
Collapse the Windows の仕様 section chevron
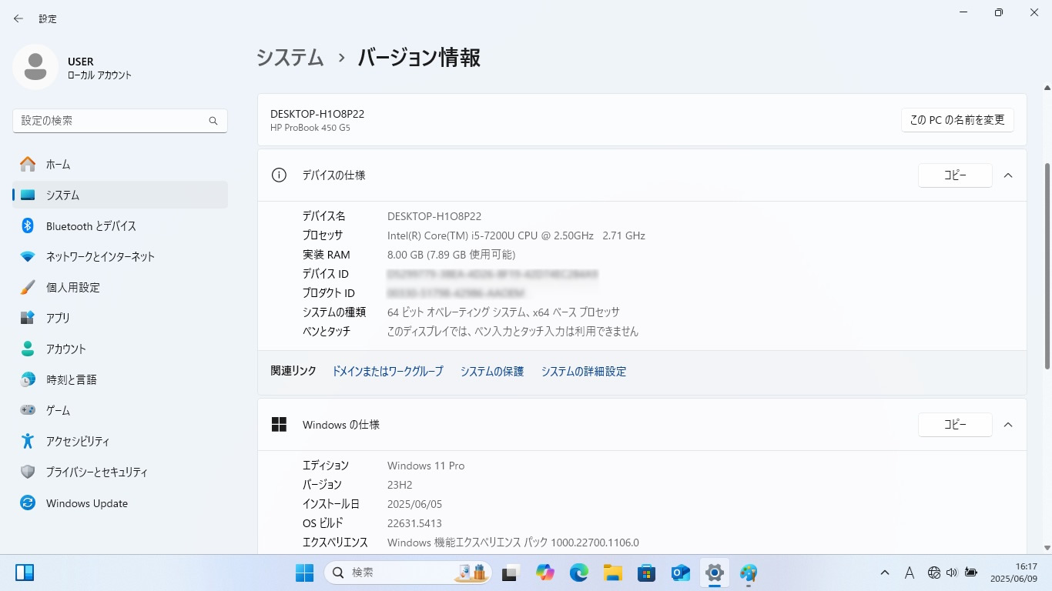1008,425
